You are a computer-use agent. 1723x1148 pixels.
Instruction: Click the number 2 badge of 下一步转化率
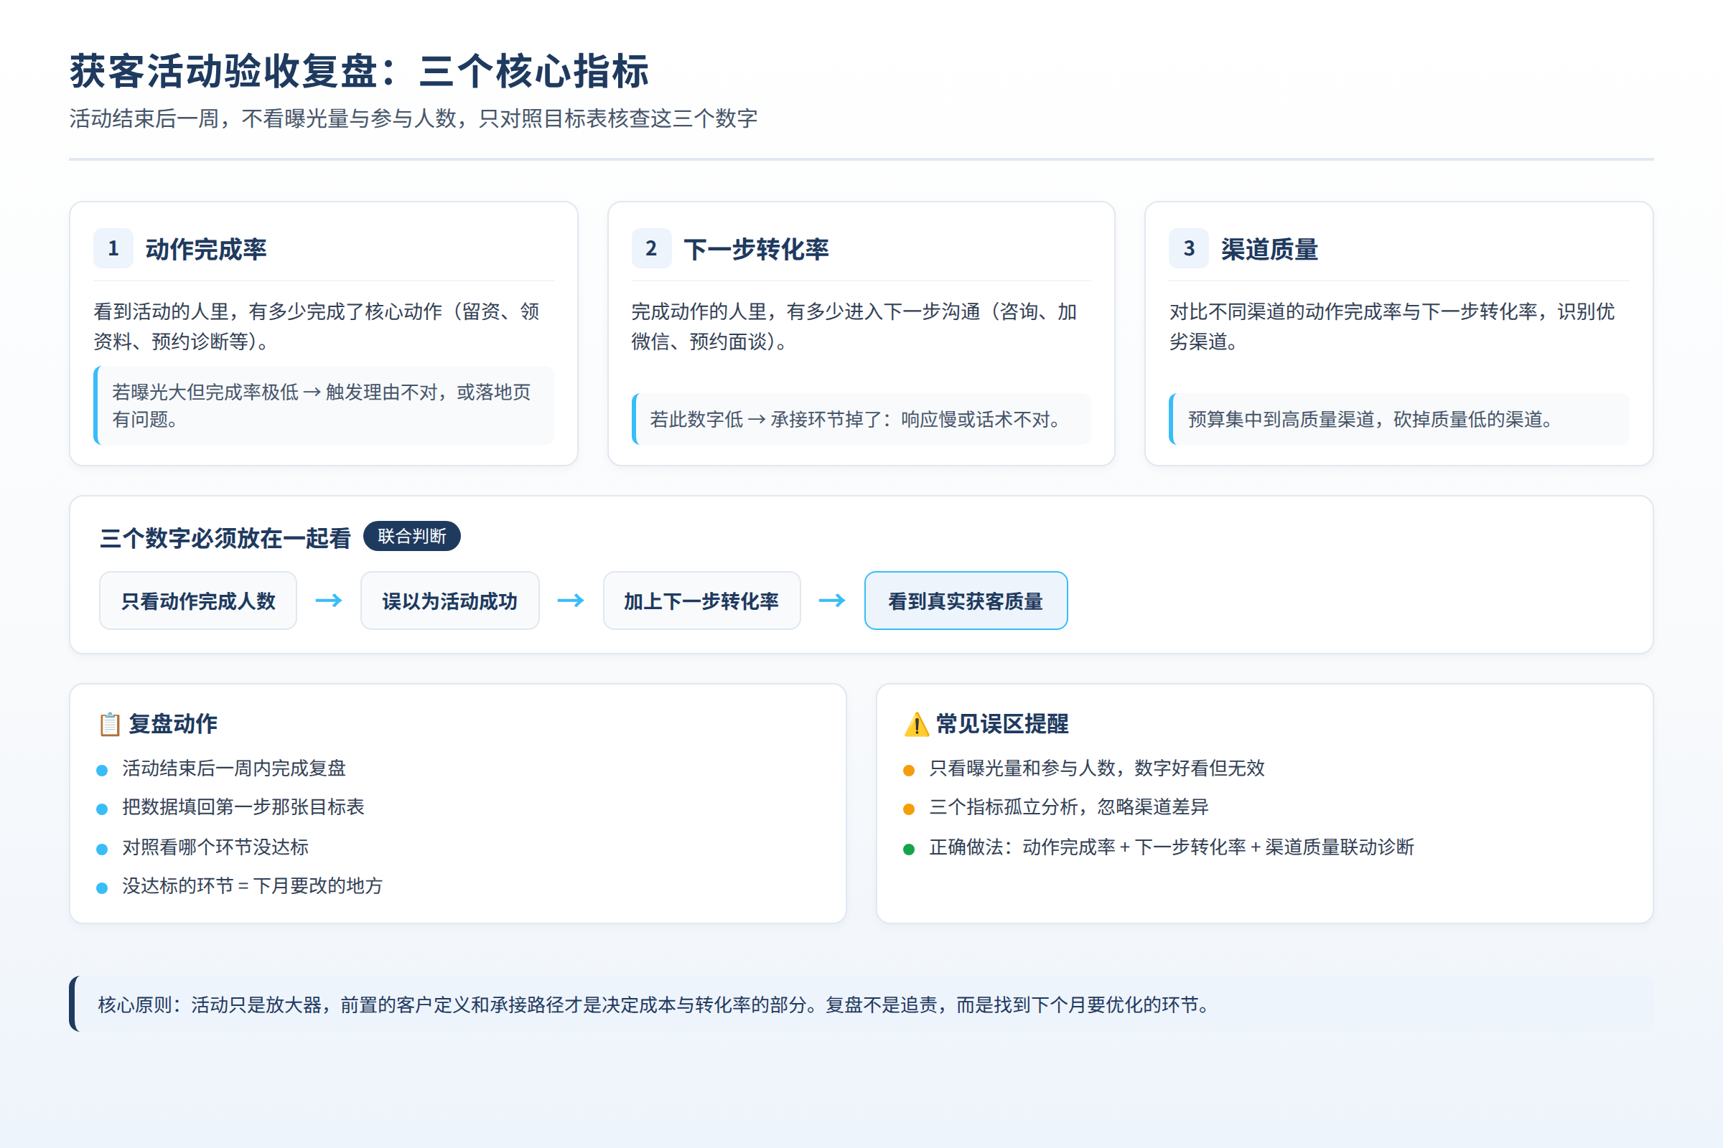coord(651,248)
